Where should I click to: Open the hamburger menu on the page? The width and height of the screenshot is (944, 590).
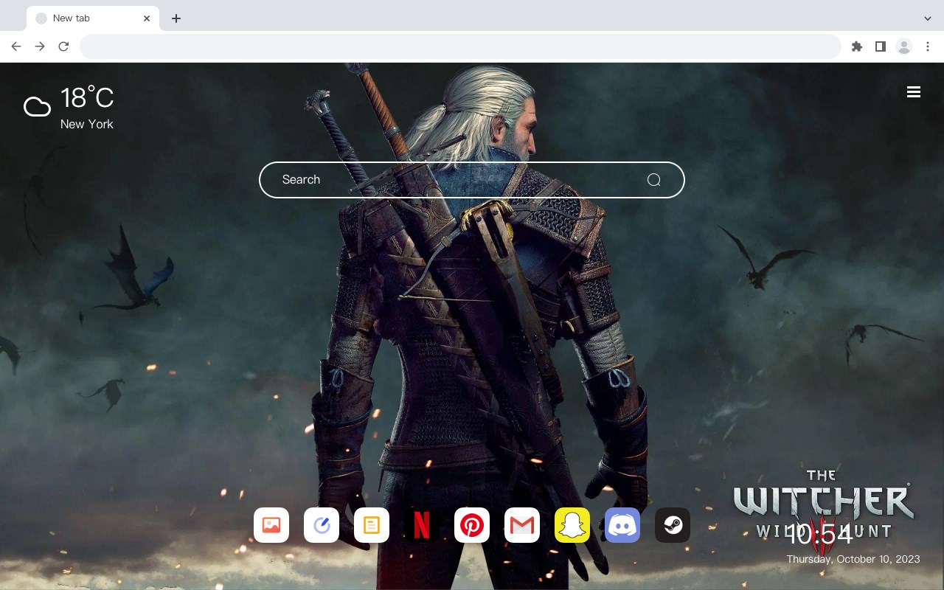pyautogui.click(x=914, y=91)
